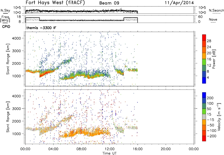This screenshot has height=155, width=224.
Task: Click the 'themis -3300 IF' text
Action: (x=41, y=28)
